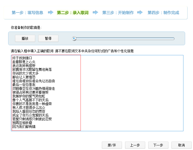193x150 pixels.
Task: Click the lyric line 趁着醉意上心头
Action: [24, 62]
